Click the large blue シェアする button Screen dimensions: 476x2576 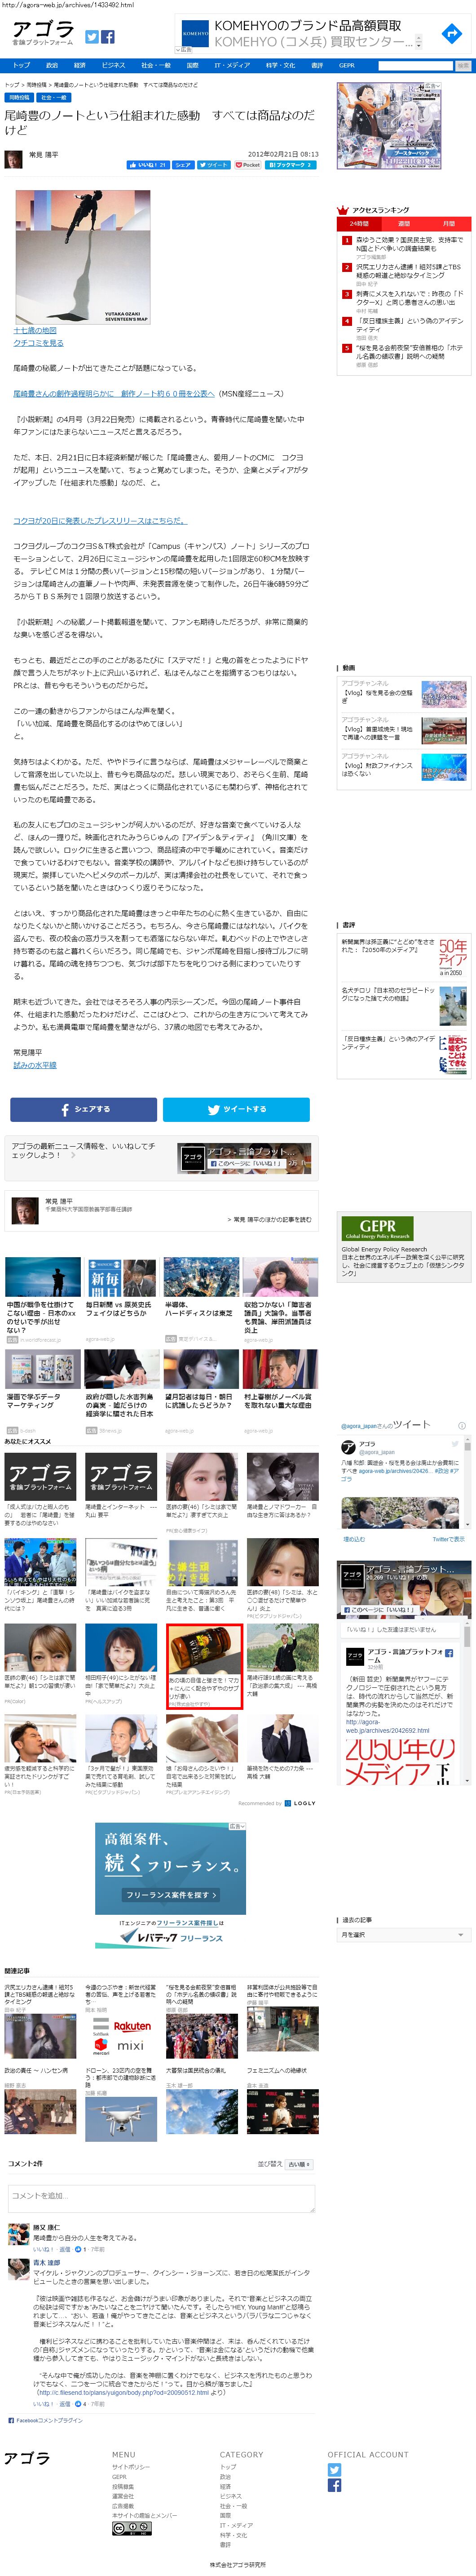tap(84, 1109)
